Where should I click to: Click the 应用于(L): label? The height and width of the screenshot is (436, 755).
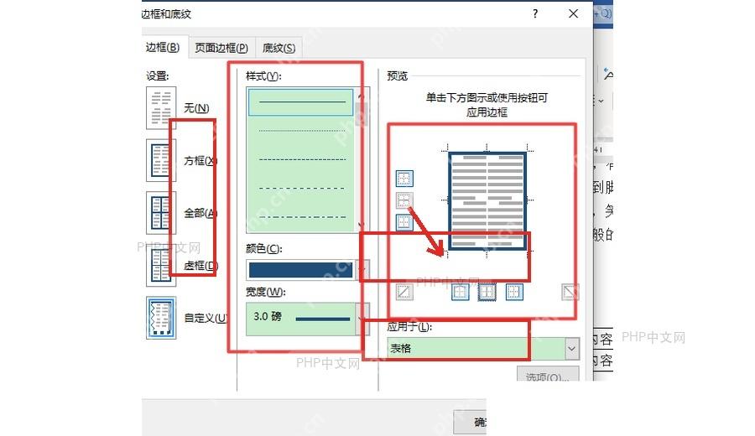pyautogui.click(x=409, y=327)
